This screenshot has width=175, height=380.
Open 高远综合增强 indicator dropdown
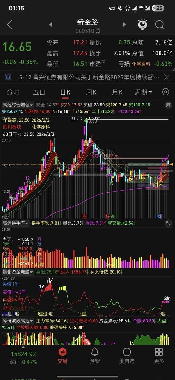tap(18, 105)
